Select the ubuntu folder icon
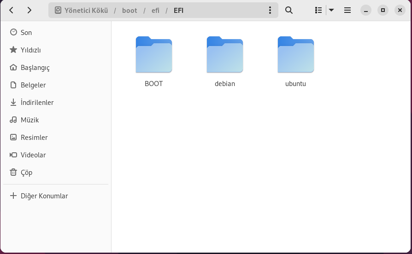 [x=295, y=54]
